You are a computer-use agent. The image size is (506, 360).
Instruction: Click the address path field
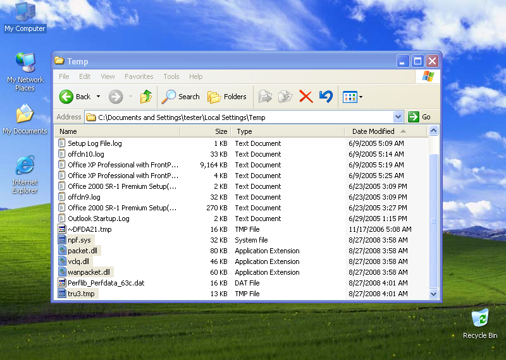click(239, 117)
